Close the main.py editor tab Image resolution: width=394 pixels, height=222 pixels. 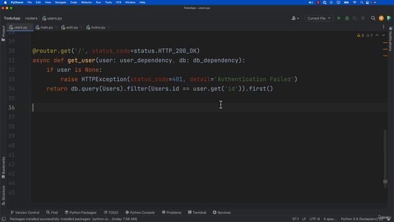pos(56,27)
